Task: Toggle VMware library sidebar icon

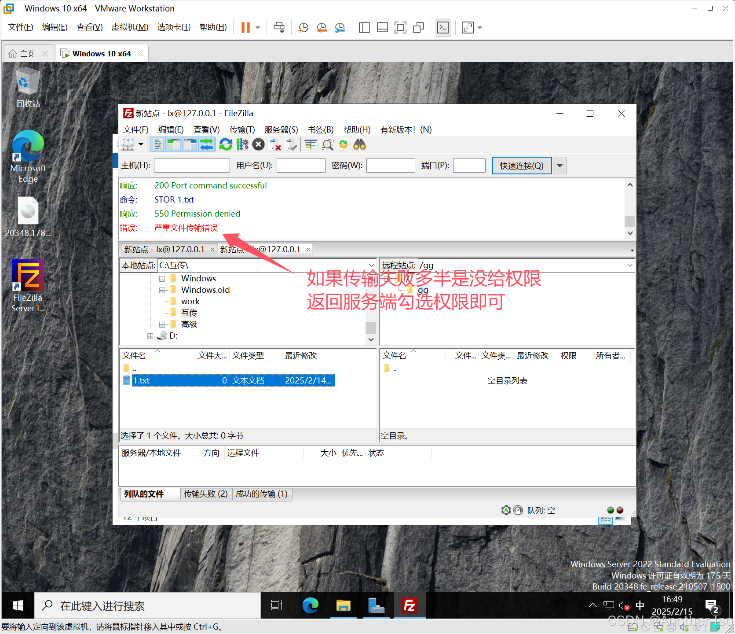Action: pyautogui.click(x=364, y=28)
